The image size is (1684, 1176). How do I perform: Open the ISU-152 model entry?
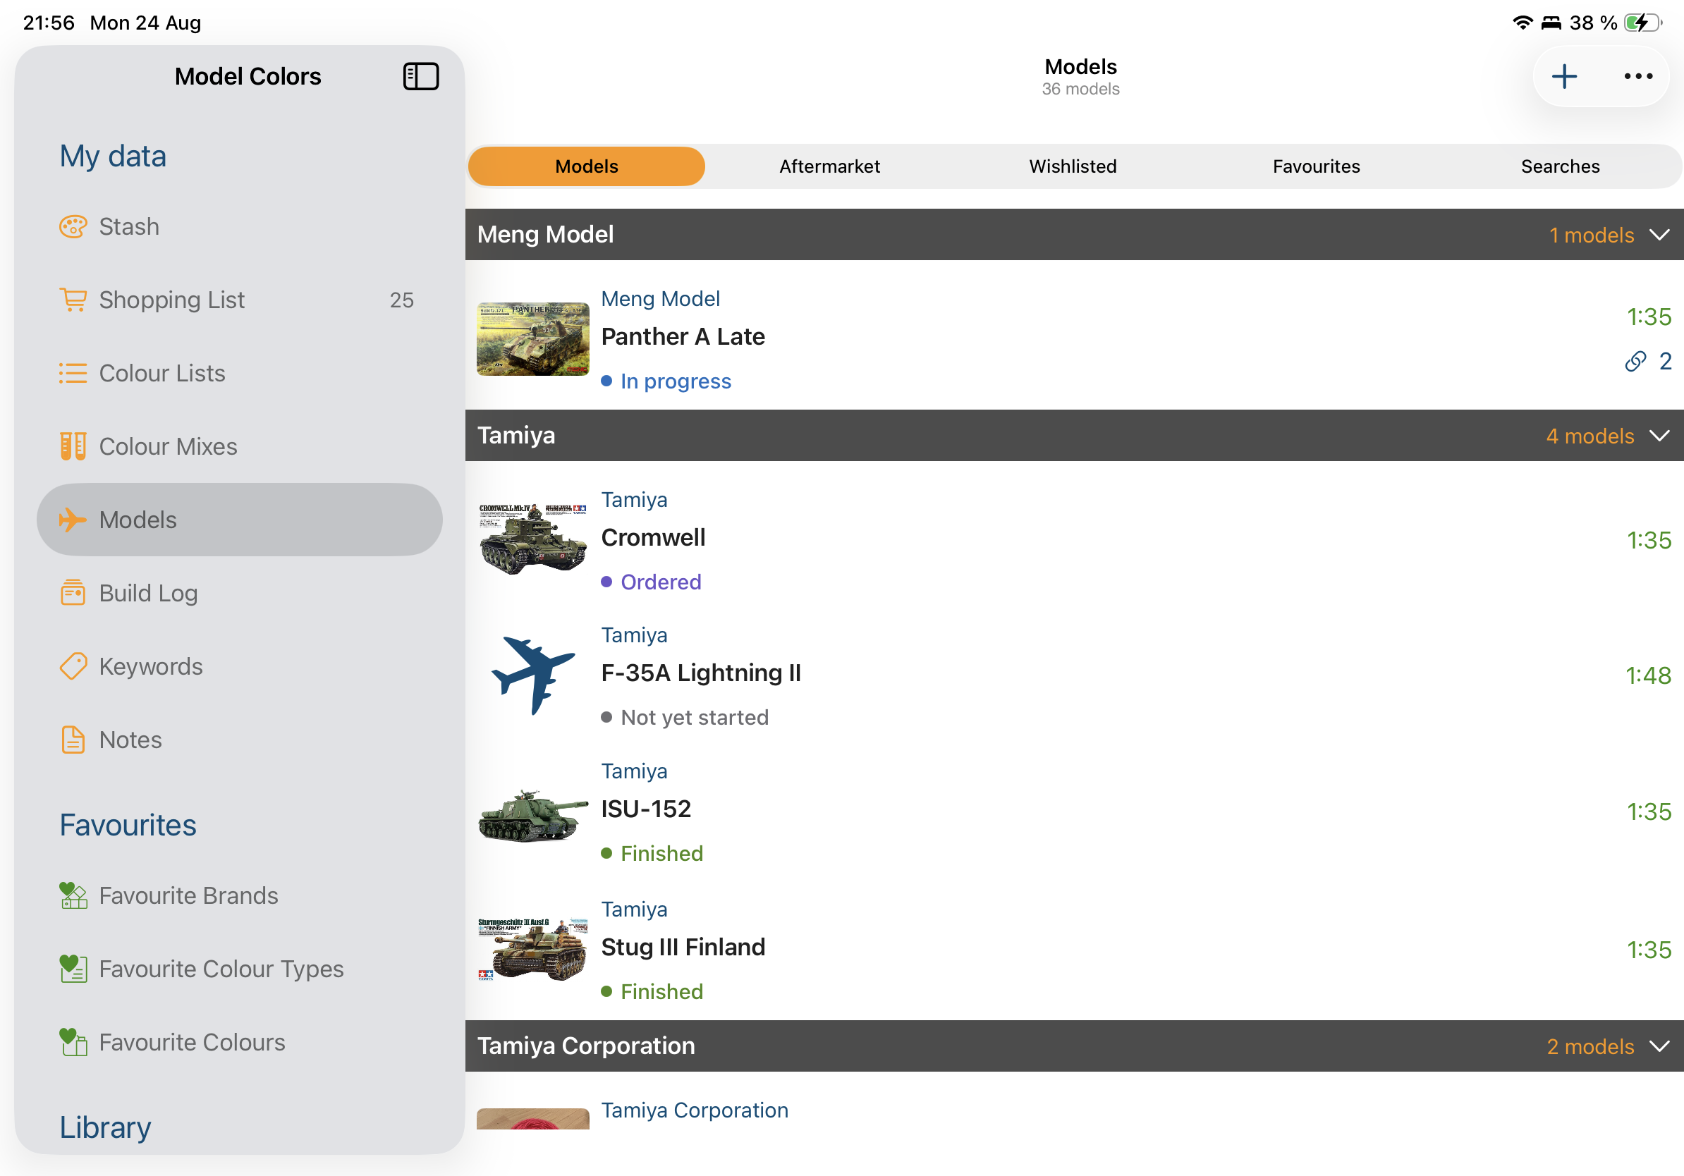1074,811
